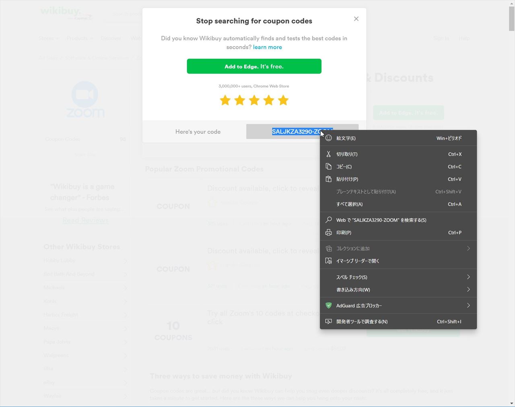Open the Discover navigation link

(111, 38)
